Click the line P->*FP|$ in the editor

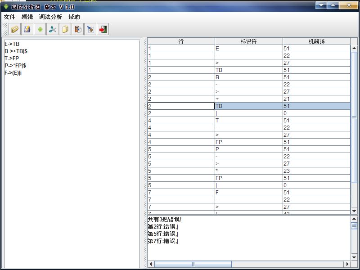click(15, 66)
